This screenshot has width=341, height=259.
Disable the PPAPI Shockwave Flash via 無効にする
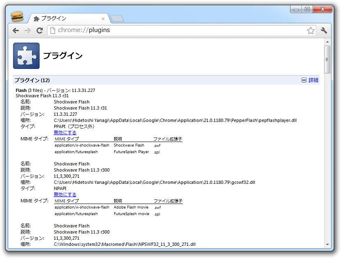click(x=65, y=132)
